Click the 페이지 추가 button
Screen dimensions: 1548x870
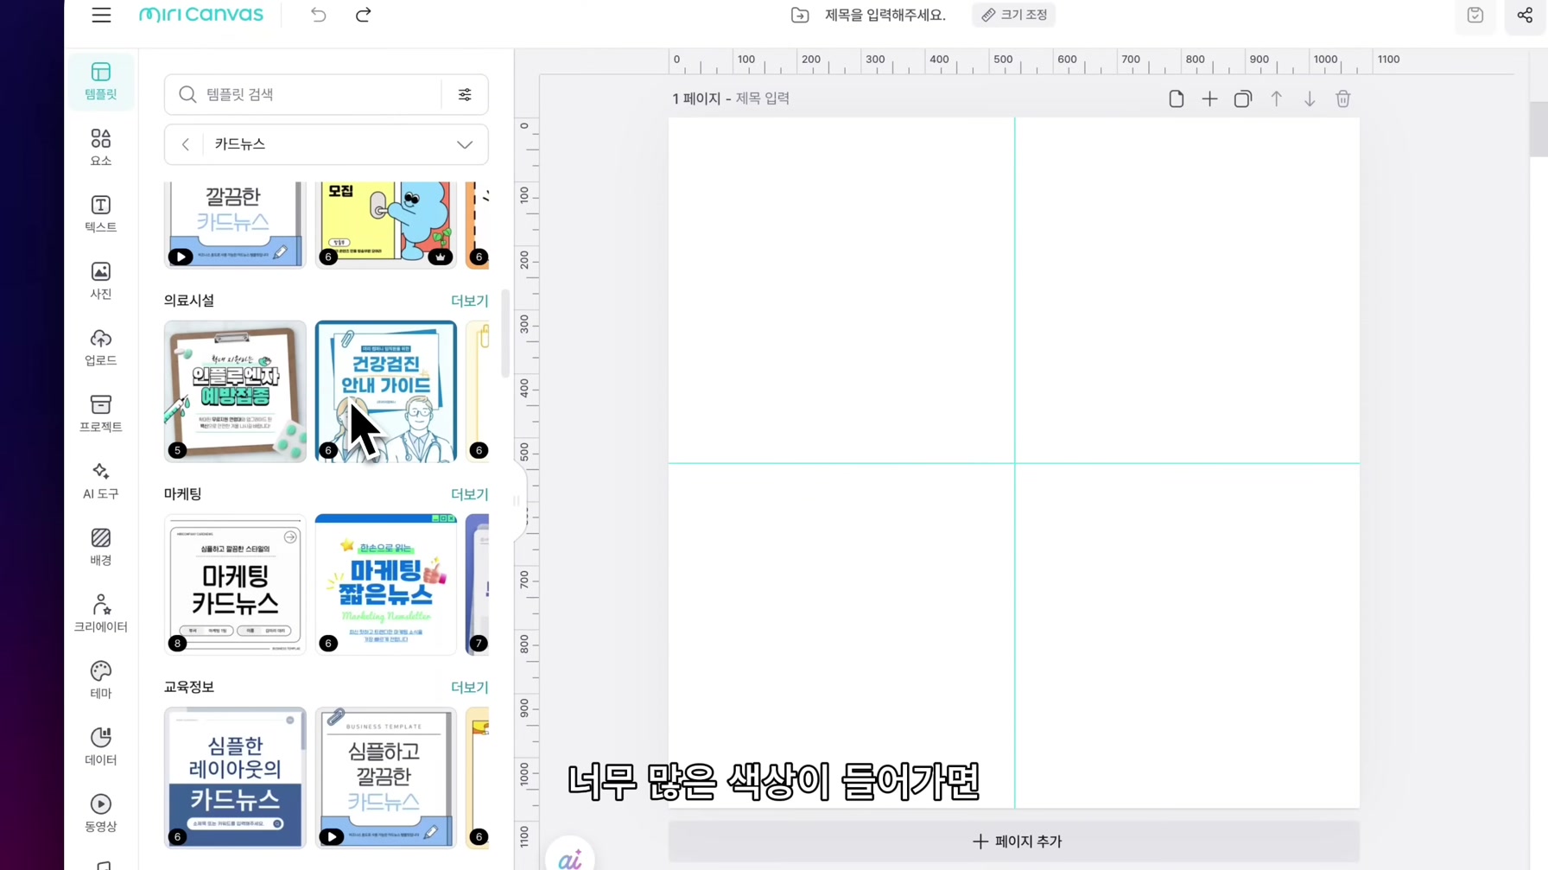click(x=1014, y=841)
